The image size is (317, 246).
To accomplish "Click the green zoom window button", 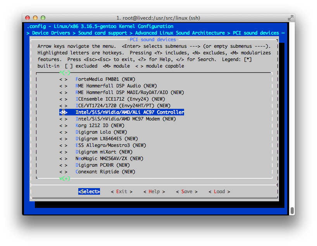I will (x=43, y=18).
